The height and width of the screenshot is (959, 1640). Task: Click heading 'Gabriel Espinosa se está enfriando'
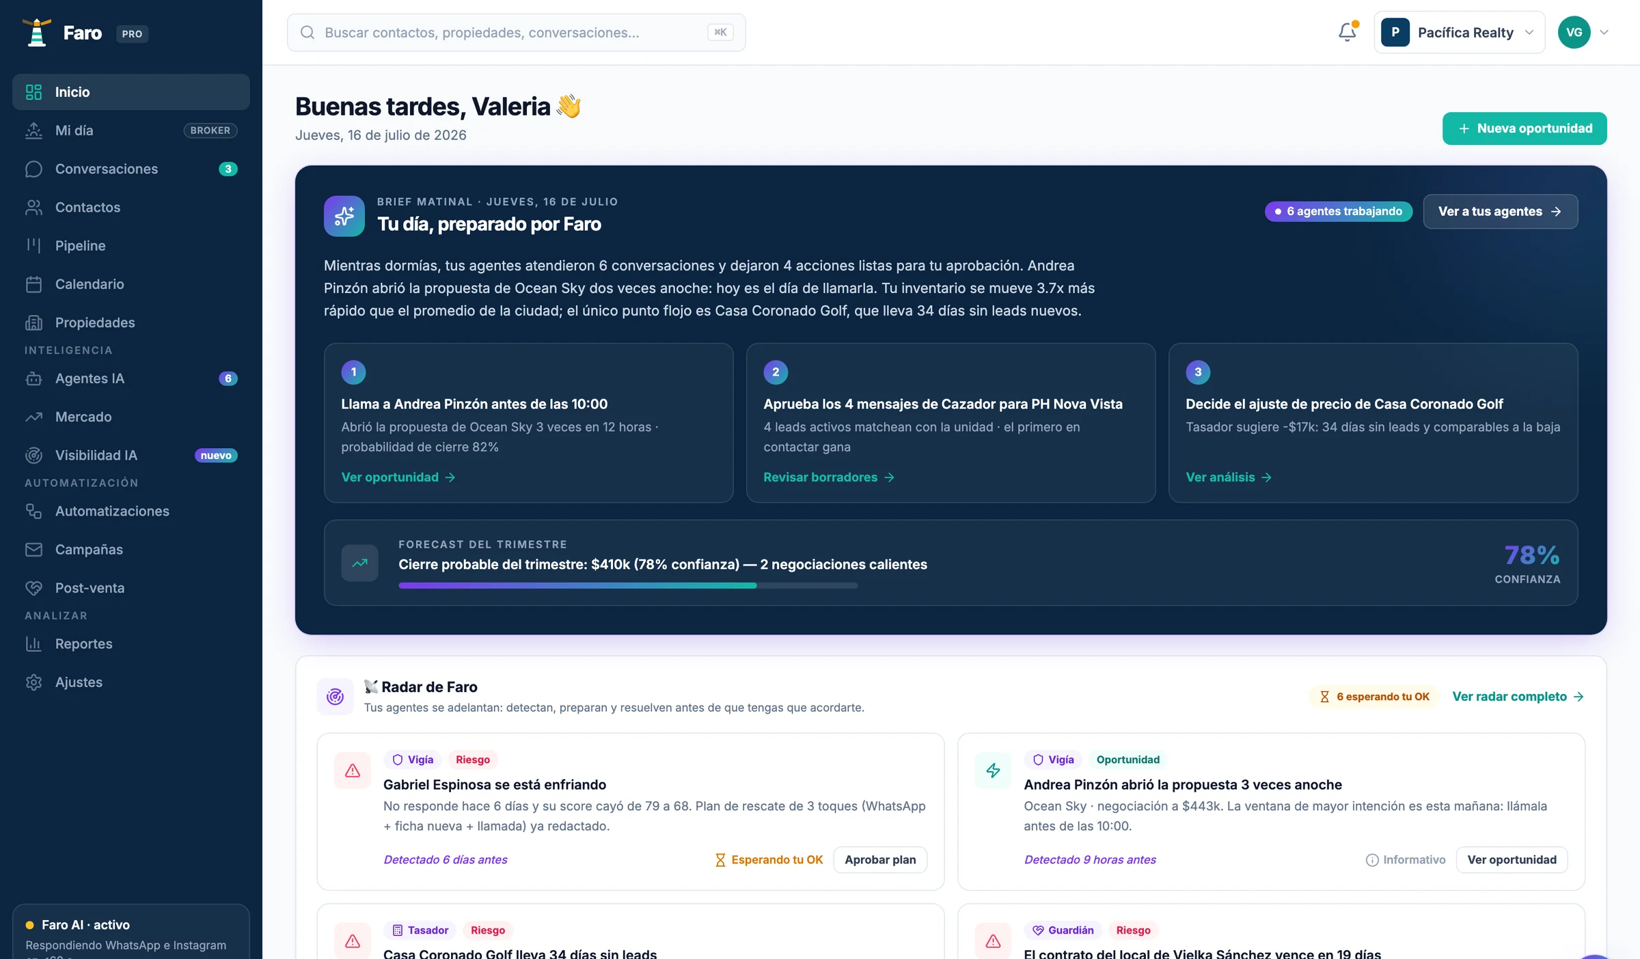point(495,785)
